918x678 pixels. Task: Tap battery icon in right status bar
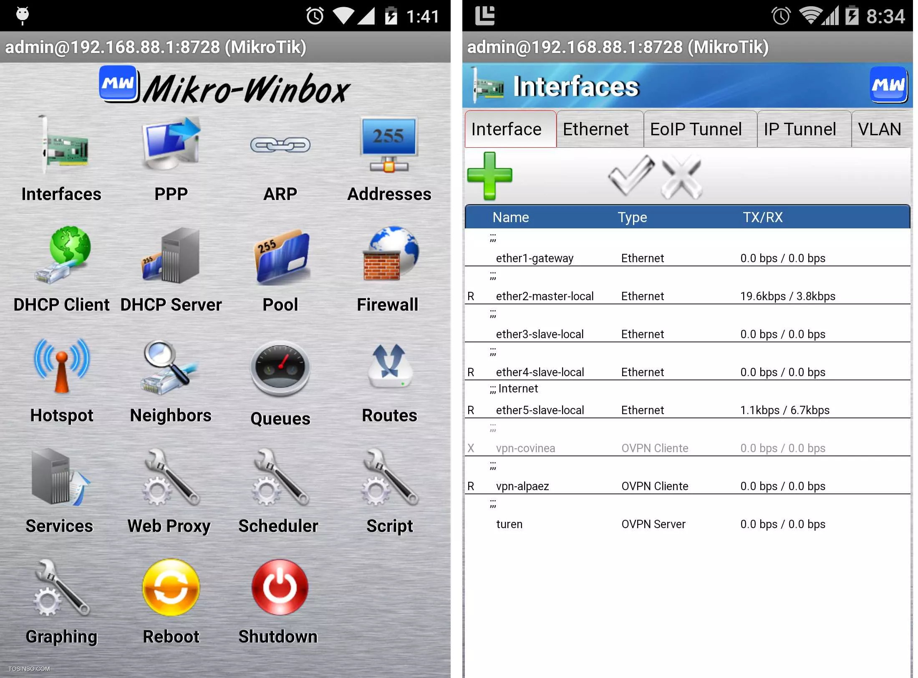coord(852,16)
